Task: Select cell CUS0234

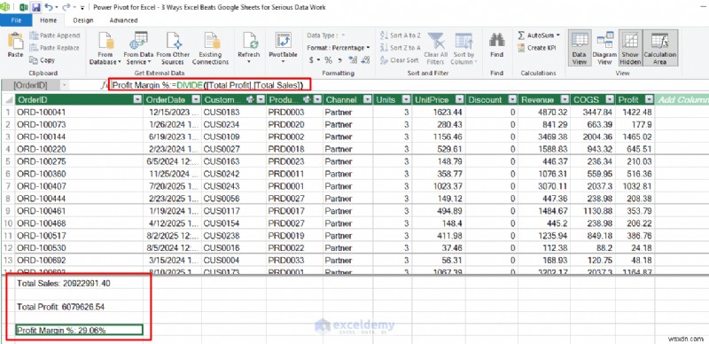Action: pos(234,124)
